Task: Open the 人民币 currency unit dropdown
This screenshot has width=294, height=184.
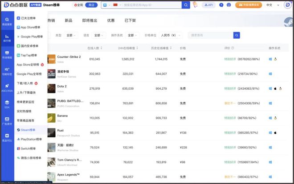Action: [171, 35]
